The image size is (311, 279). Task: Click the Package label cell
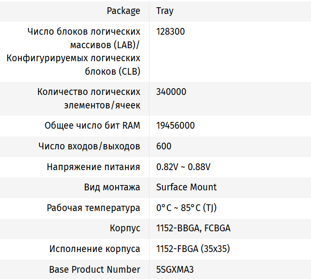pos(123,11)
